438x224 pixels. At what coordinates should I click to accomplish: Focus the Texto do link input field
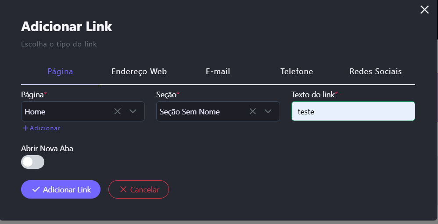(x=353, y=111)
